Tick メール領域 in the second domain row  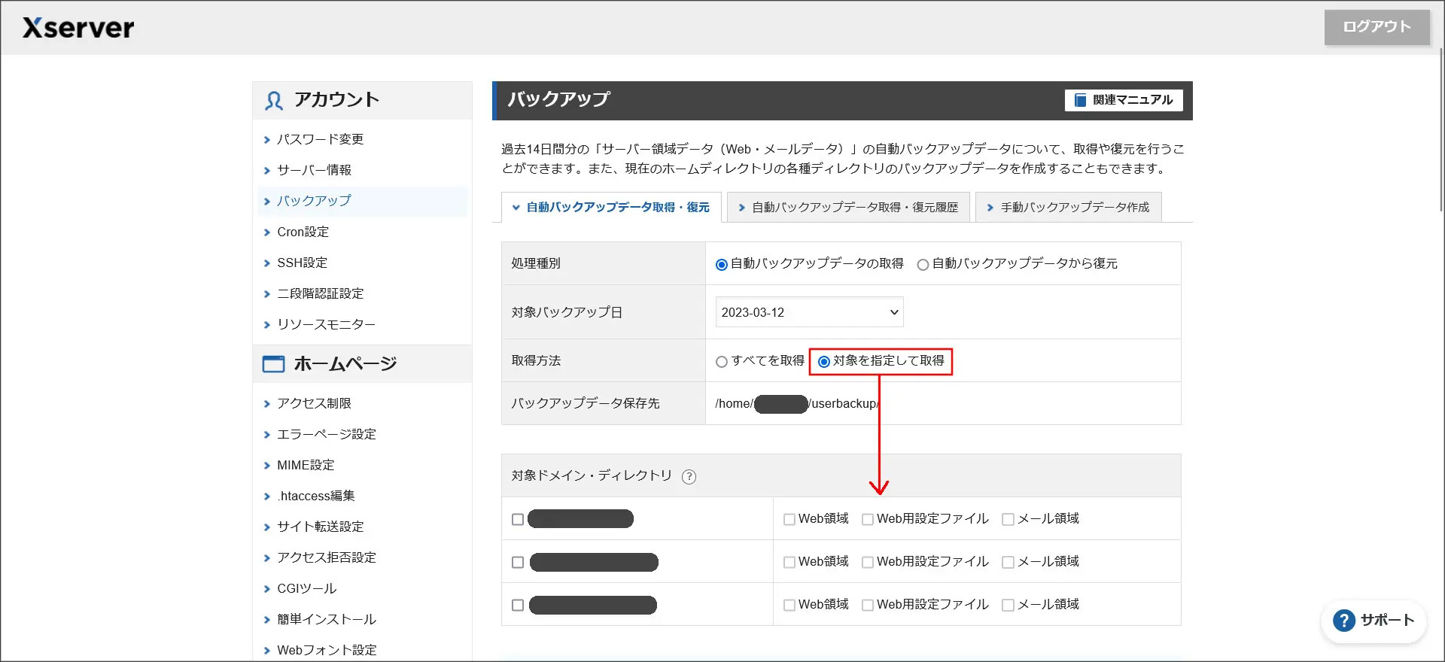1008,562
